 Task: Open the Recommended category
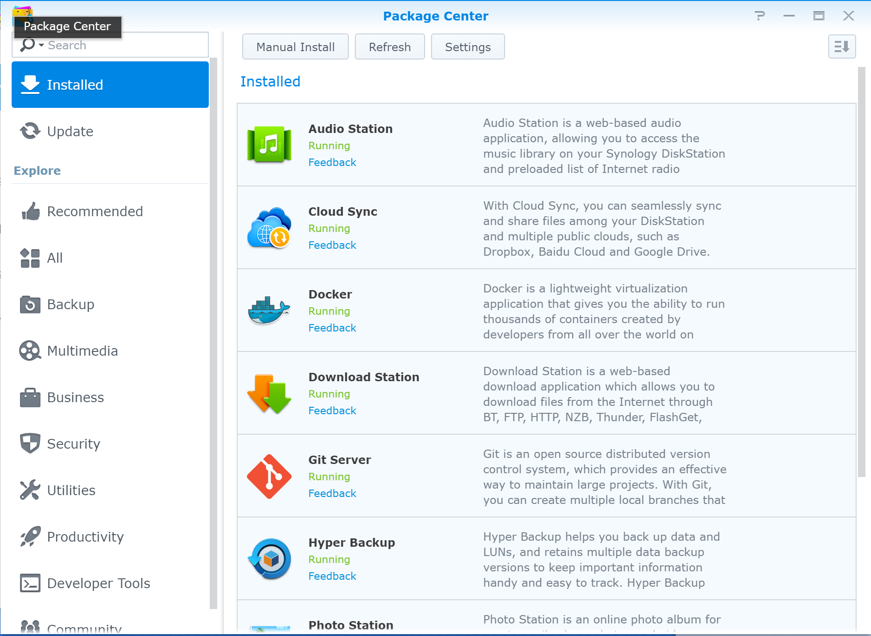coord(110,212)
